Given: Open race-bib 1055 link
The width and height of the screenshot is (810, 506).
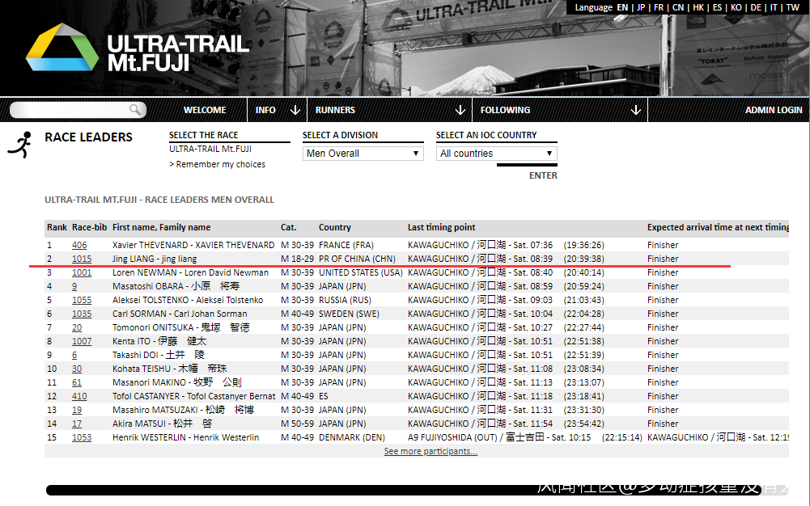Looking at the screenshot, I should click(x=82, y=300).
